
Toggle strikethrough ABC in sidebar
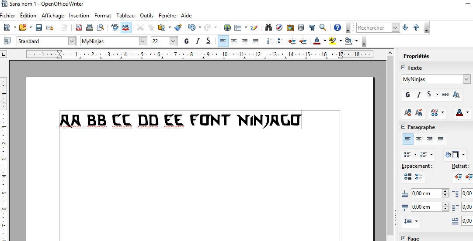click(x=445, y=95)
